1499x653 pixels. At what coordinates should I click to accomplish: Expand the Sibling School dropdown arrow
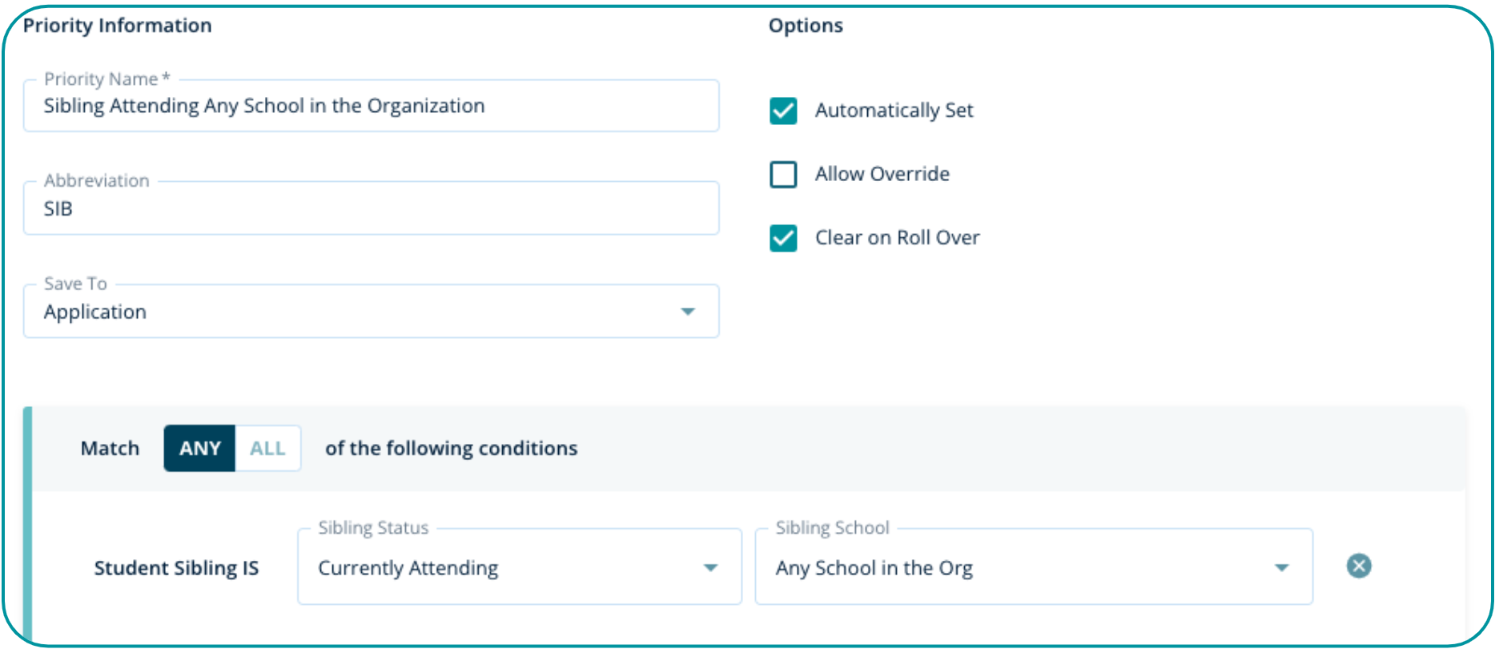click(1281, 568)
